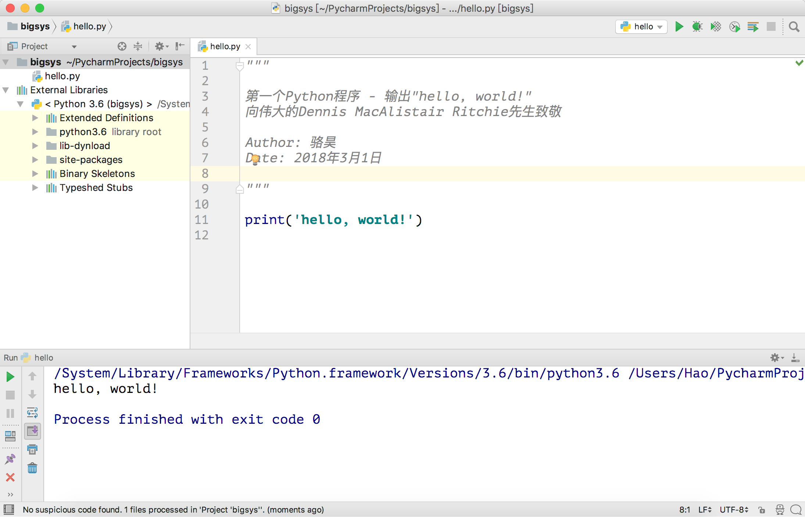The image size is (805, 517).
Task: Click the Search everywhere icon
Action: (793, 26)
